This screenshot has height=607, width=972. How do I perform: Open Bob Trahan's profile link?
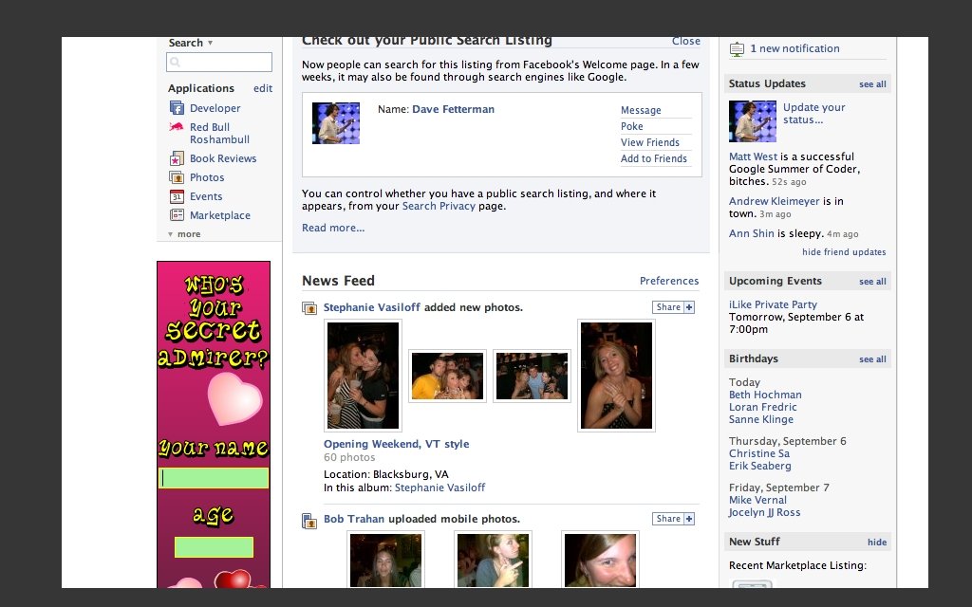tap(353, 519)
